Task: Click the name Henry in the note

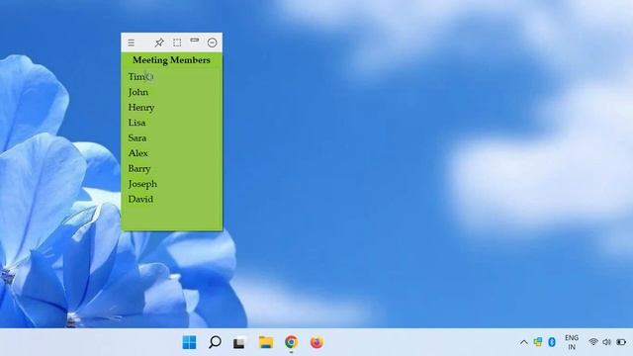Action: [141, 108]
